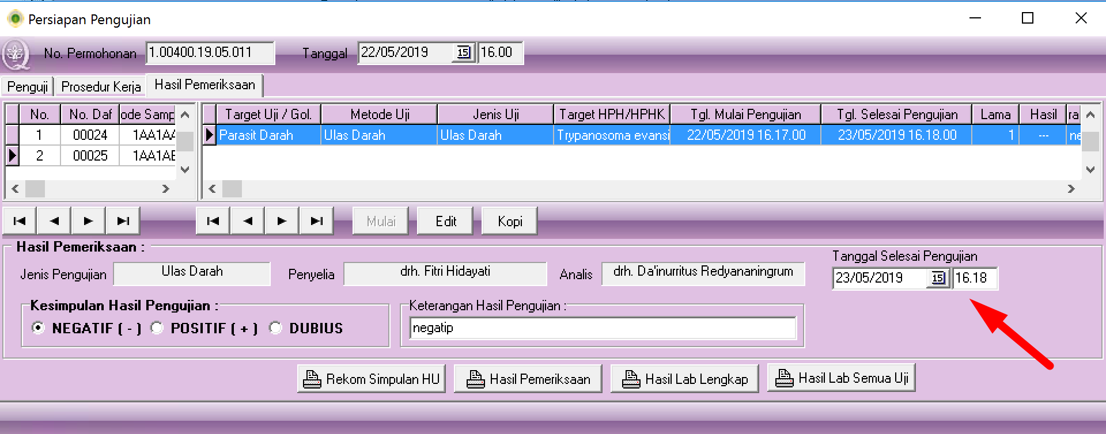This screenshot has width=1106, height=434.
Task: Open calendar picker beside Tanggal 22/05/2019
Action: pyautogui.click(x=463, y=53)
